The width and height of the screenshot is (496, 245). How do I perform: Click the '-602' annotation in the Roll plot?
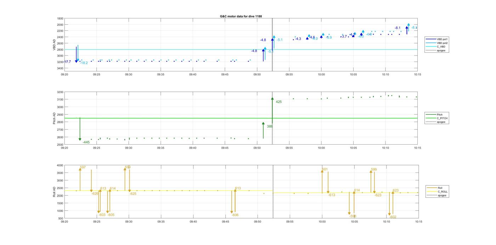(393, 217)
